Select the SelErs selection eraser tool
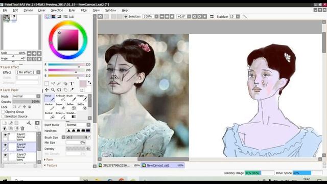The width and height of the screenshot is (327, 184). point(82,106)
